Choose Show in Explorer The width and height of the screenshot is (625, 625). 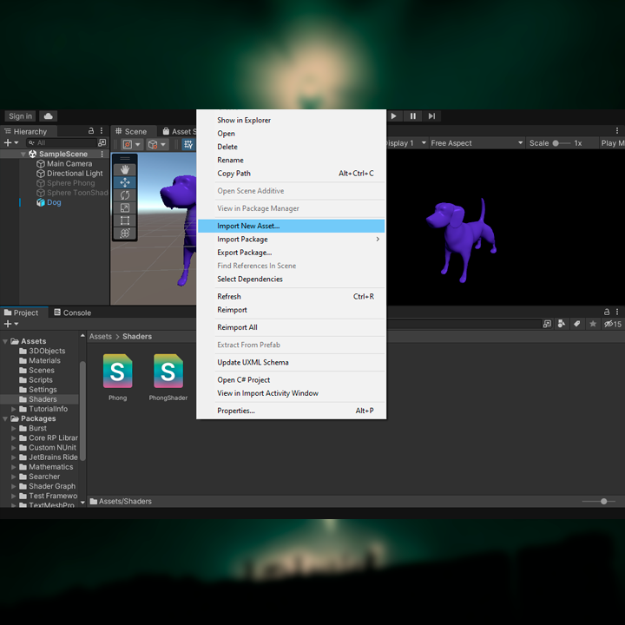pyautogui.click(x=291, y=120)
